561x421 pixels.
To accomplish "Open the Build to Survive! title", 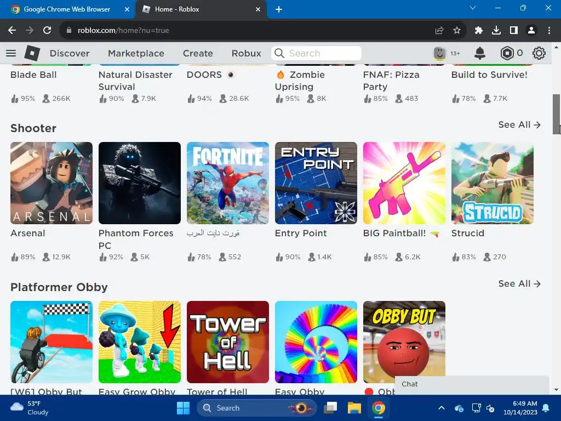I will click(489, 75).
